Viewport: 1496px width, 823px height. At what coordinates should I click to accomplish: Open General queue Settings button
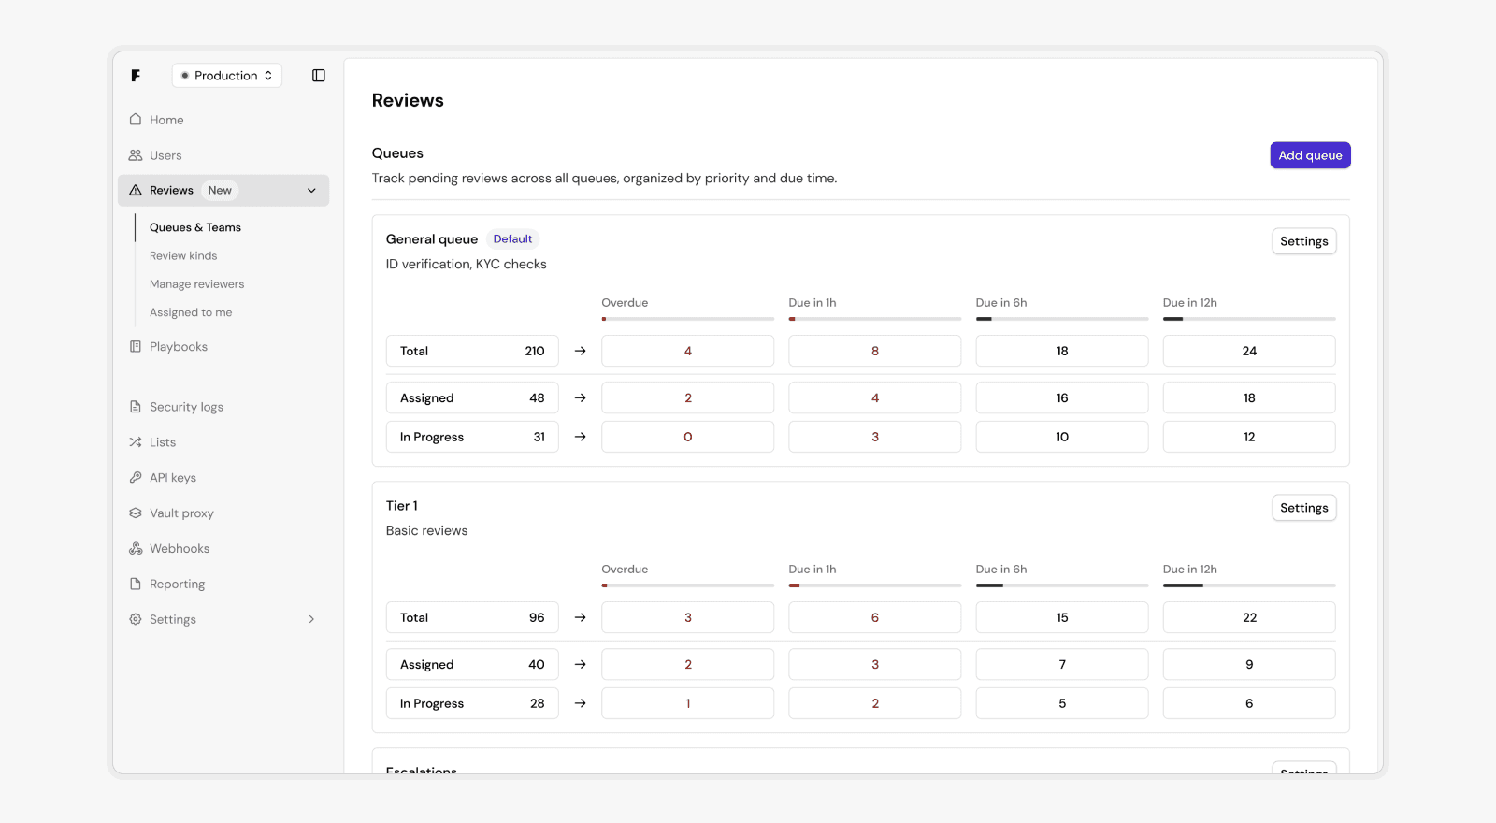point(1303,241)
